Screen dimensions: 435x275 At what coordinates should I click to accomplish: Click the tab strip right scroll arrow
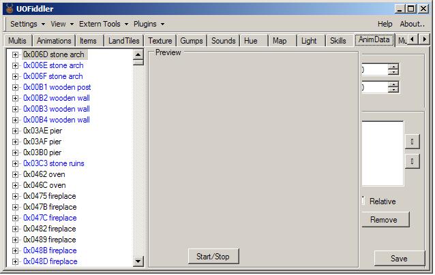(x=424, y=39)
